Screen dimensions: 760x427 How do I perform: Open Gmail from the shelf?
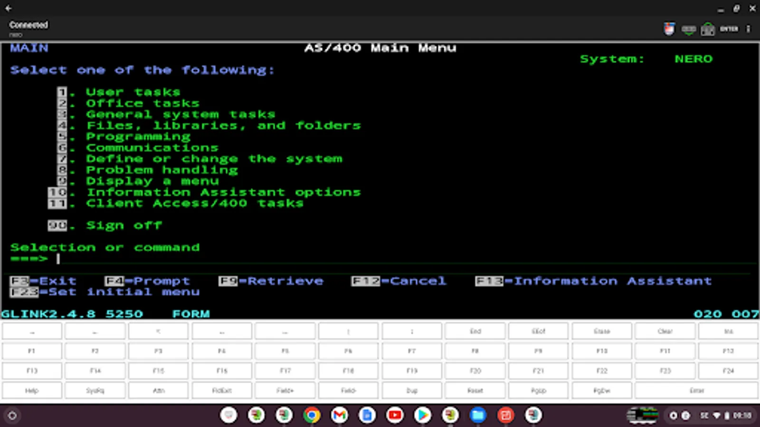coord(339,416)
